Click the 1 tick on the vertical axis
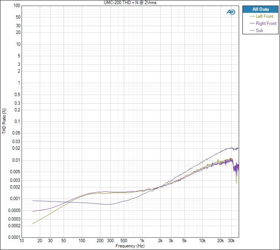 click(x=19, y=83)
